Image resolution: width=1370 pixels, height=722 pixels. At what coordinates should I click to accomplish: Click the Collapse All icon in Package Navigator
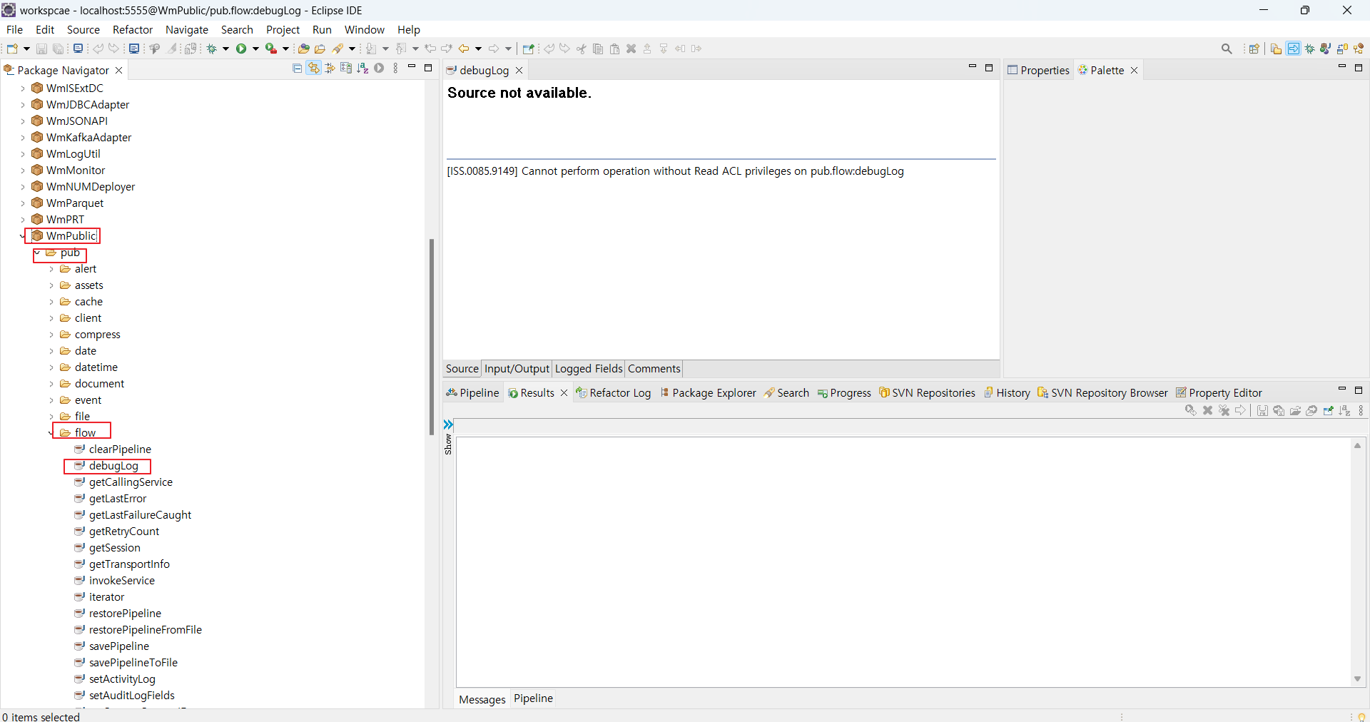pyautogui.click(x=297, y=68)
